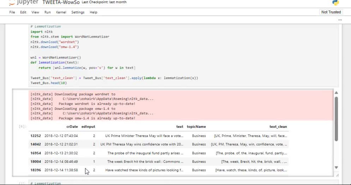Click row index 18396
Screen dimensions: 351x185
click(x=35, y=170)
